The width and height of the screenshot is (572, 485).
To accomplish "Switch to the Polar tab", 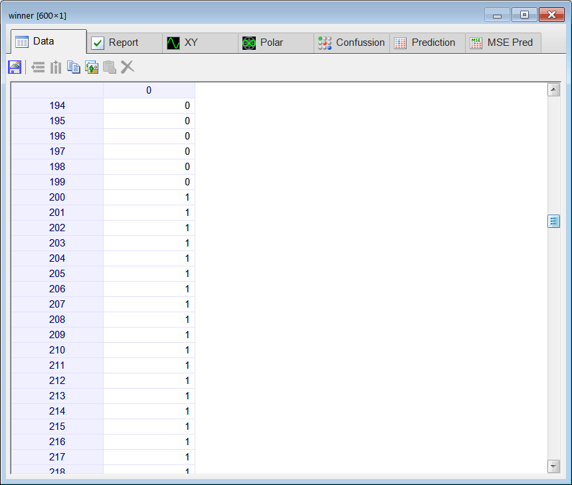I will 276,43.
